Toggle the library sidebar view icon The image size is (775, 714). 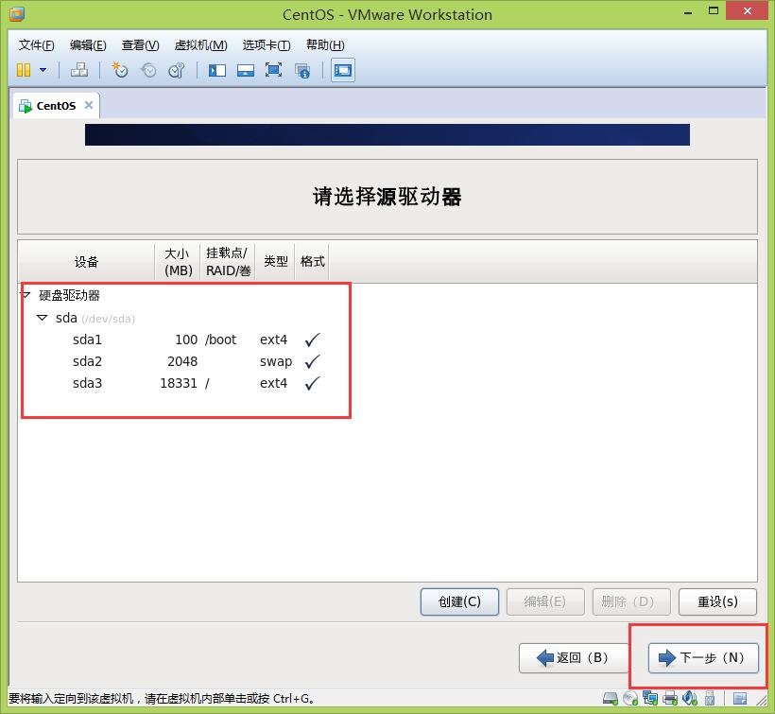[217, 70]
